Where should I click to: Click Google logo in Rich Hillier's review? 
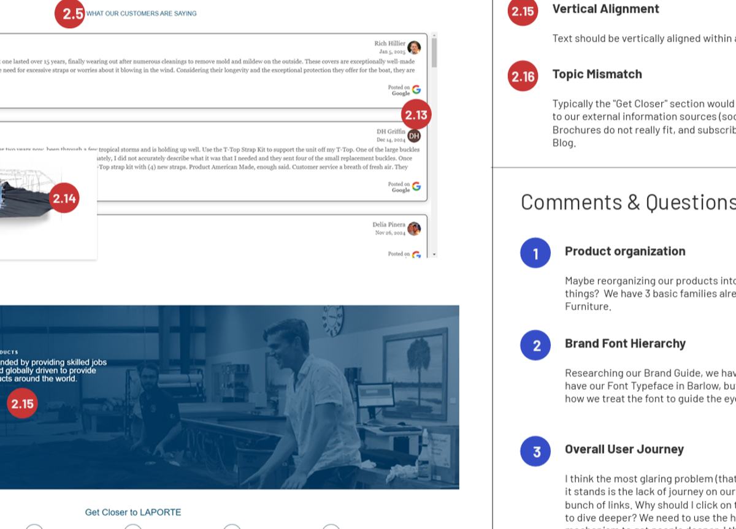[416, 89]
